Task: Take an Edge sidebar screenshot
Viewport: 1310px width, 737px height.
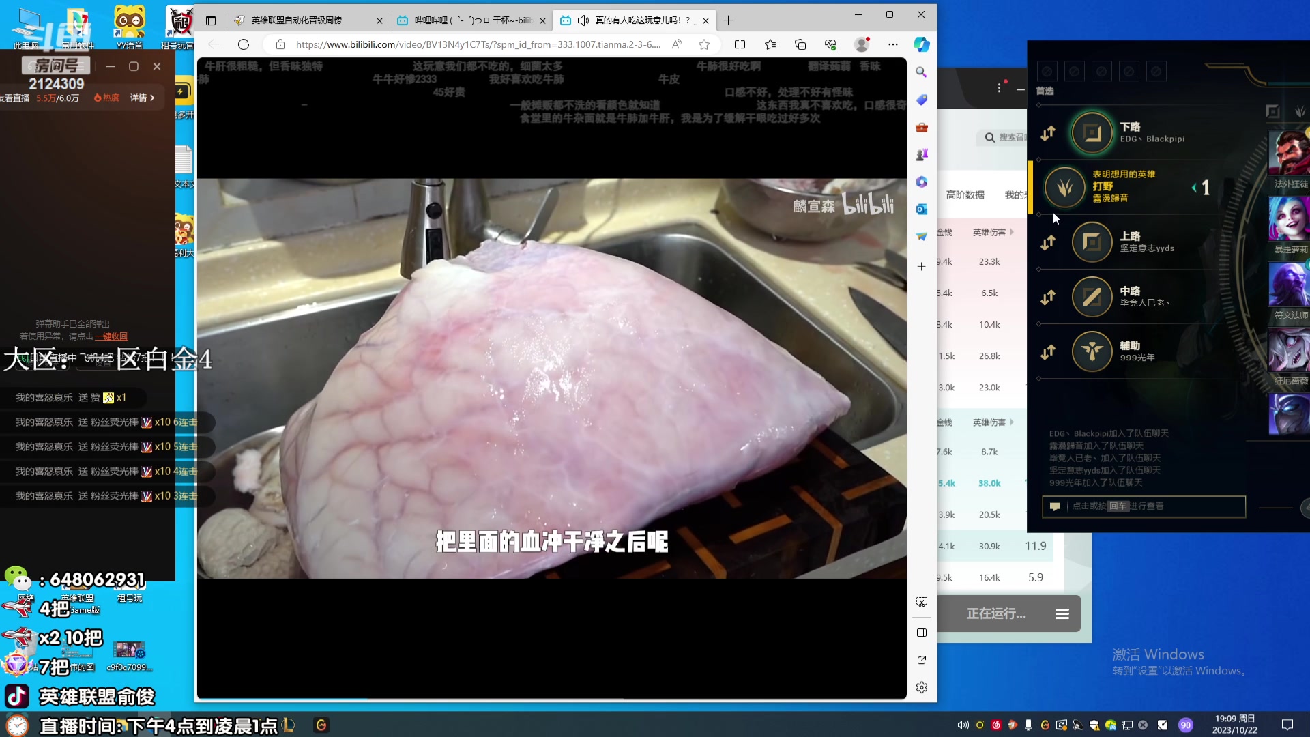Action: [921, 602]
